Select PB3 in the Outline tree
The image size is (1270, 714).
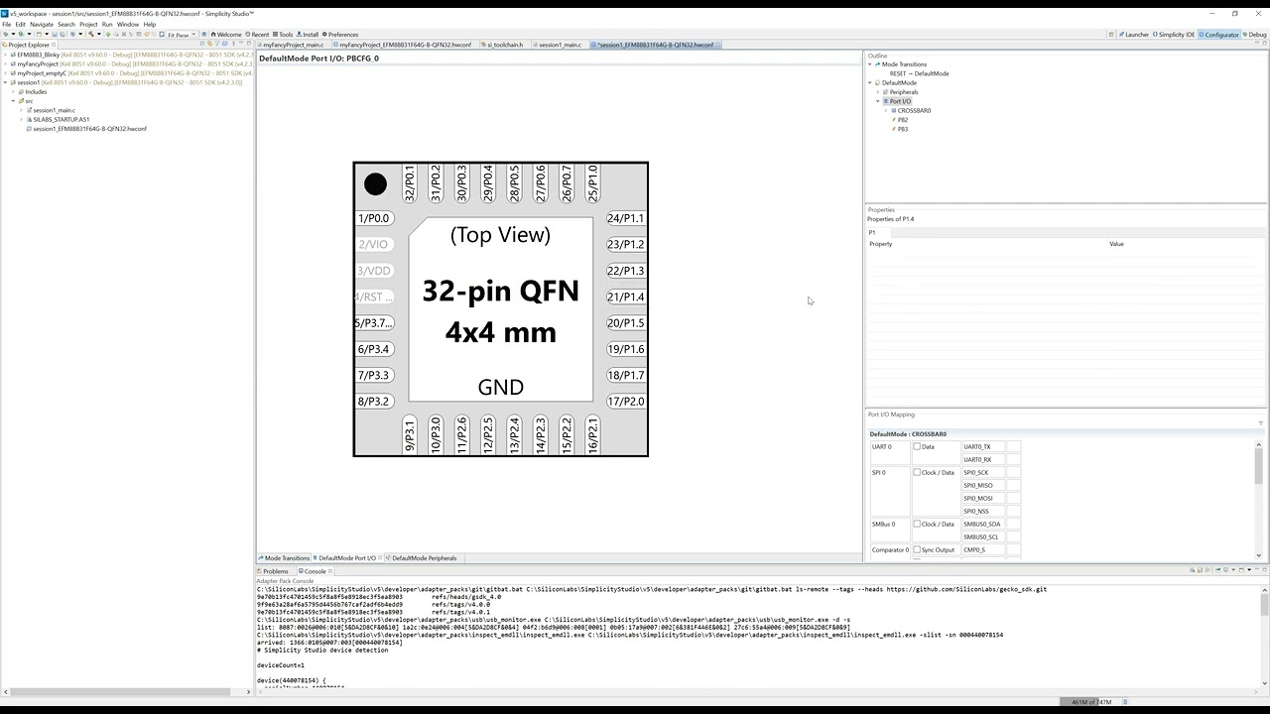pos(902,129)
